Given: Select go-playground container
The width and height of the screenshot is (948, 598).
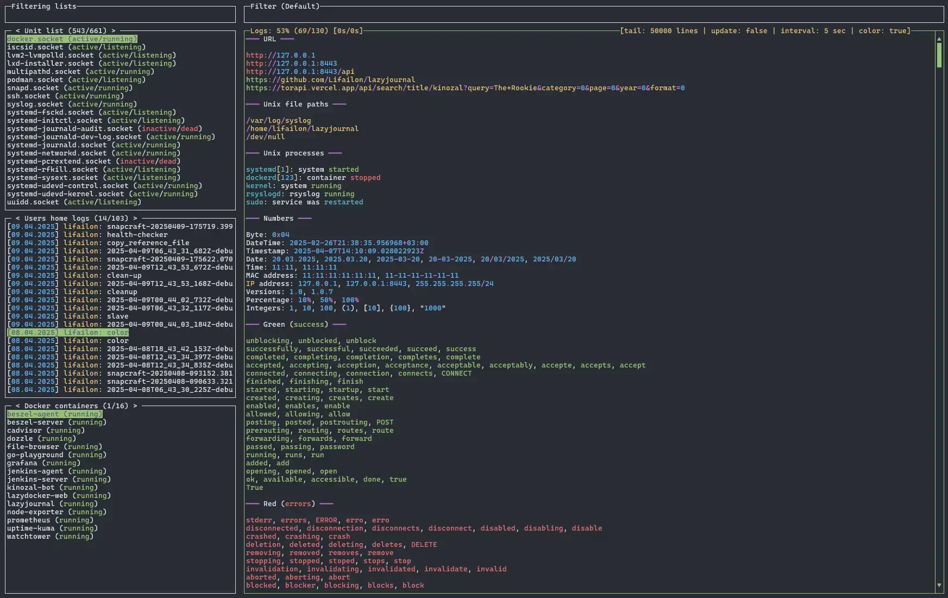Looking at the screenshot, I should 57,455.
